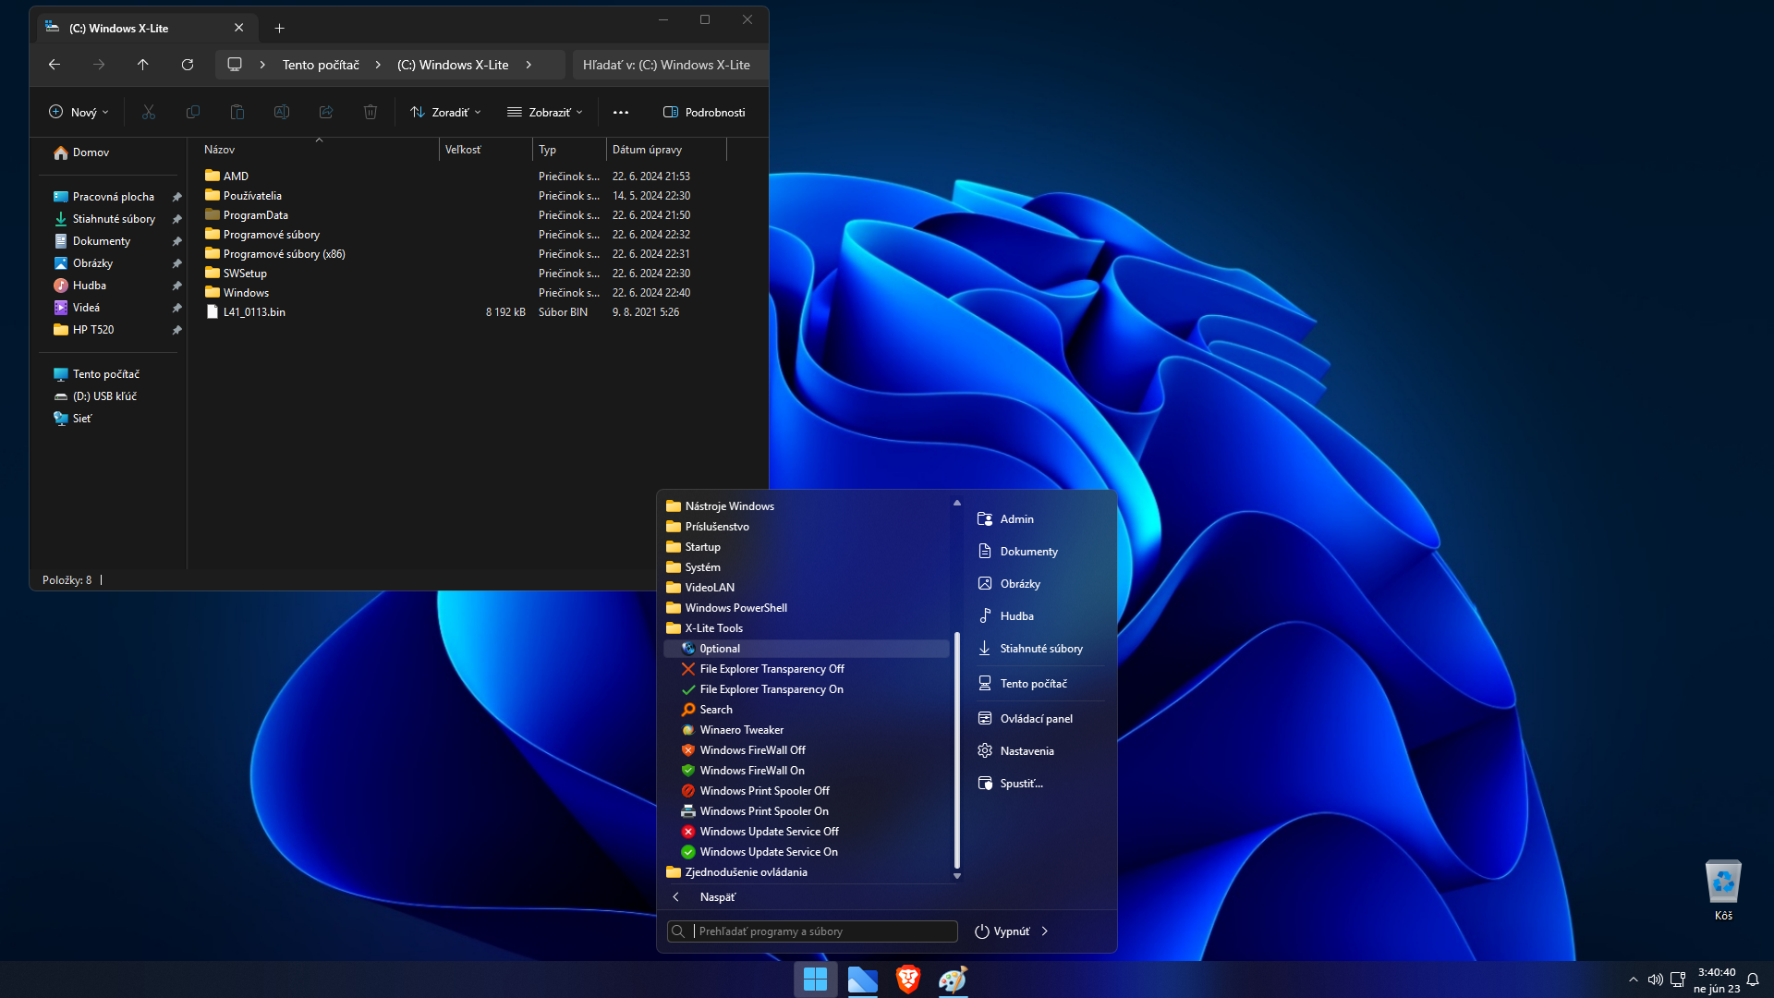The image size is (1774, 998).
Task: Run Windows Print Spooler Off
Action: point(764,791)
